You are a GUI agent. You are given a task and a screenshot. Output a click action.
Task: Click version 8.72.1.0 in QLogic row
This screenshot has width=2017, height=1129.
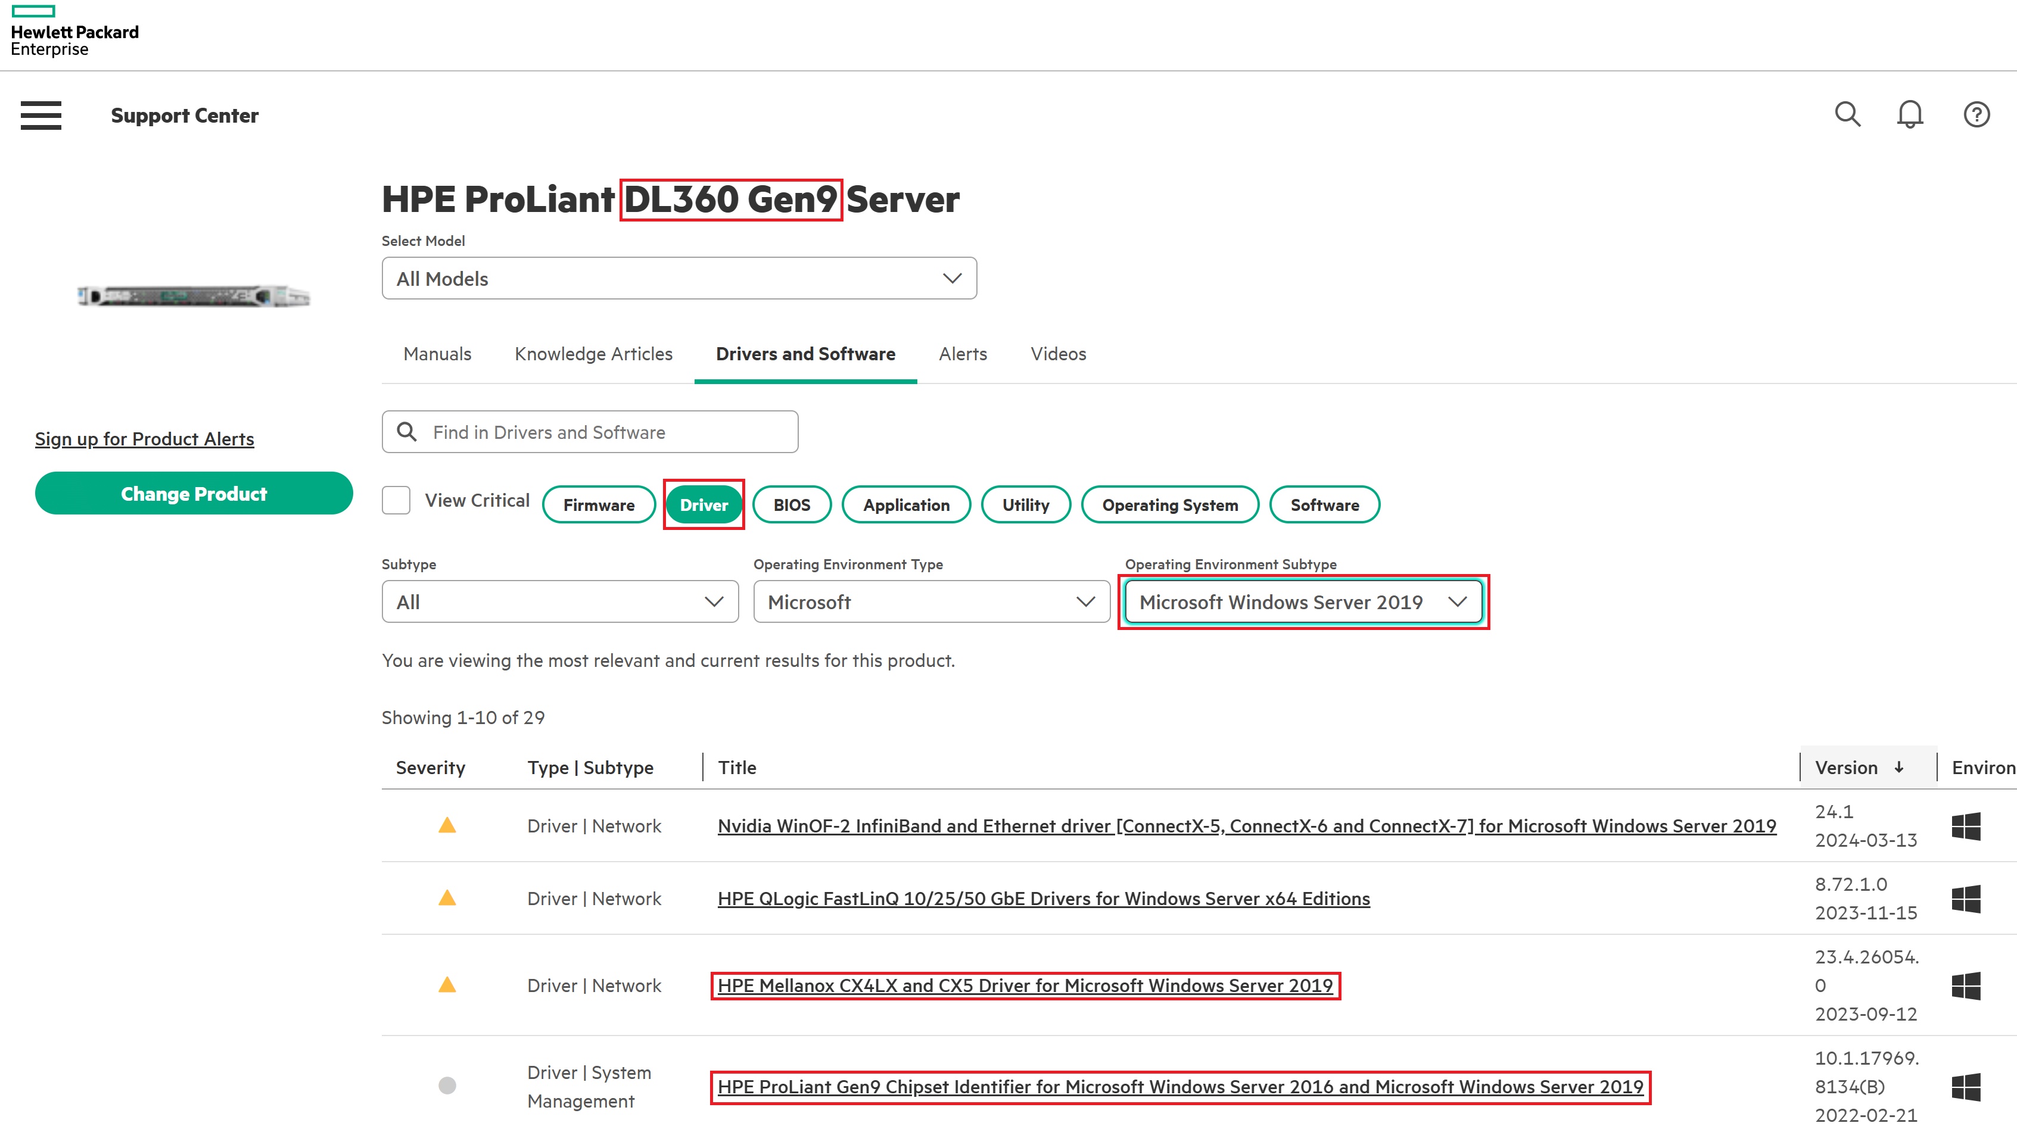pyautogui.click(x=1851, y=885)
